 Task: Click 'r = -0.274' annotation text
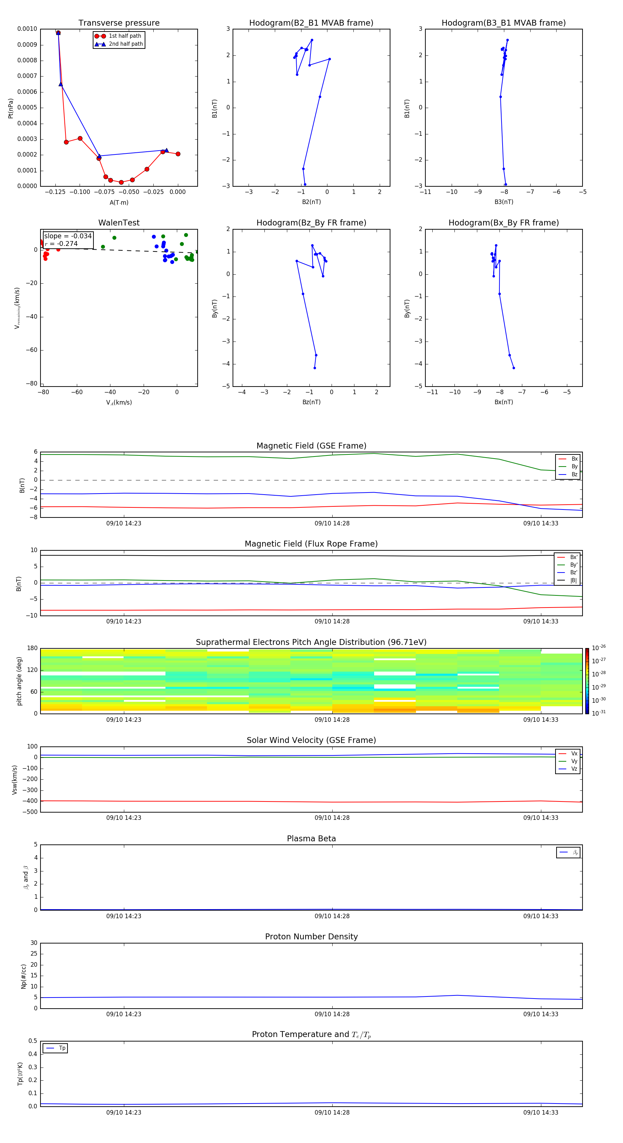(61, 243)
